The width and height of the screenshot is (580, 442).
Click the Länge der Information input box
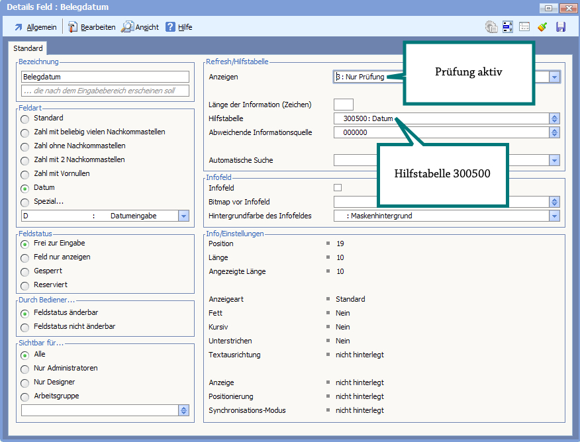[x=344, y=105]
